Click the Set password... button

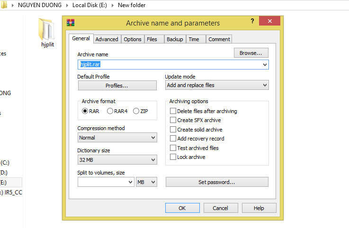click(217, 182)
